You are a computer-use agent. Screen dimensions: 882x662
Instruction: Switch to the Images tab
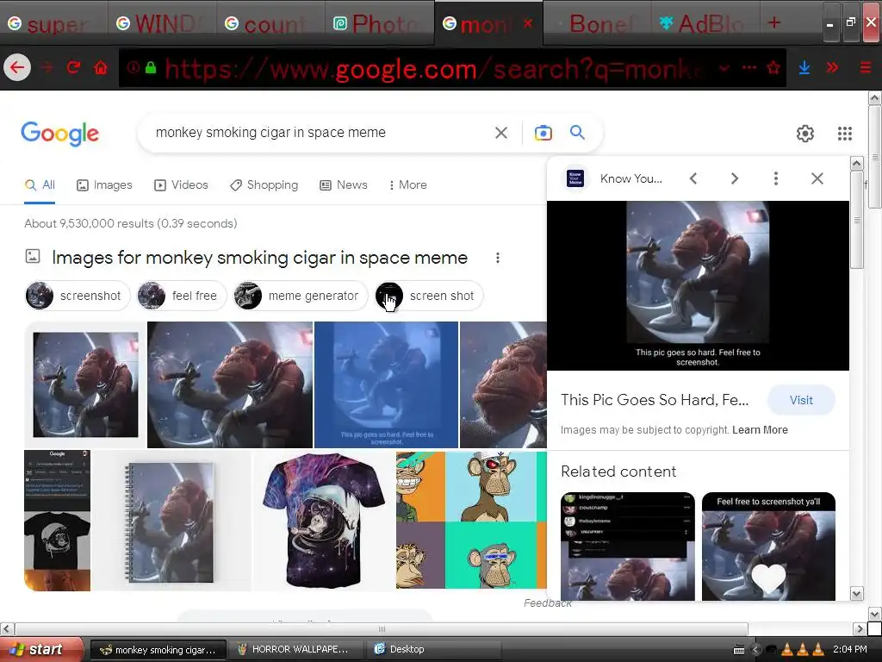[x=104, y=184]
